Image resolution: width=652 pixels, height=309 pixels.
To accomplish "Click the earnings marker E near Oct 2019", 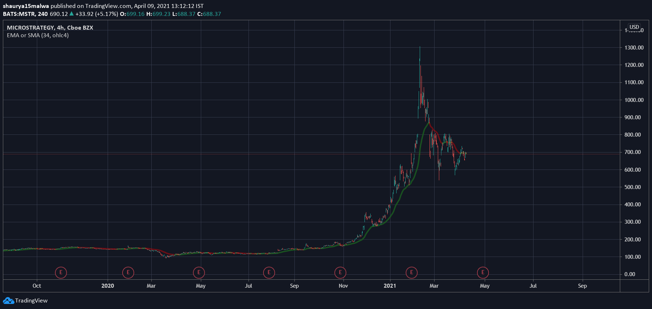I will pyautogui.click(x=61, y=272).
